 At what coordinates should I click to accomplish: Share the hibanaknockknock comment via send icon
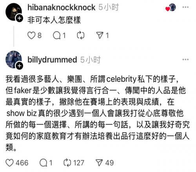point(100,36)
